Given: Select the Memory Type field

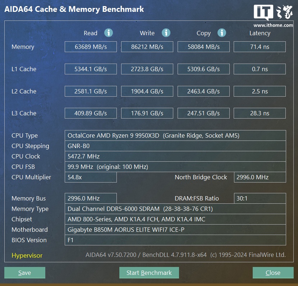Looking at the screenshot, I should 175,209.
